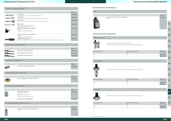Click page number 524 in footer
The height and width of the screenshot is (121, 171).
tap(6, 119)
